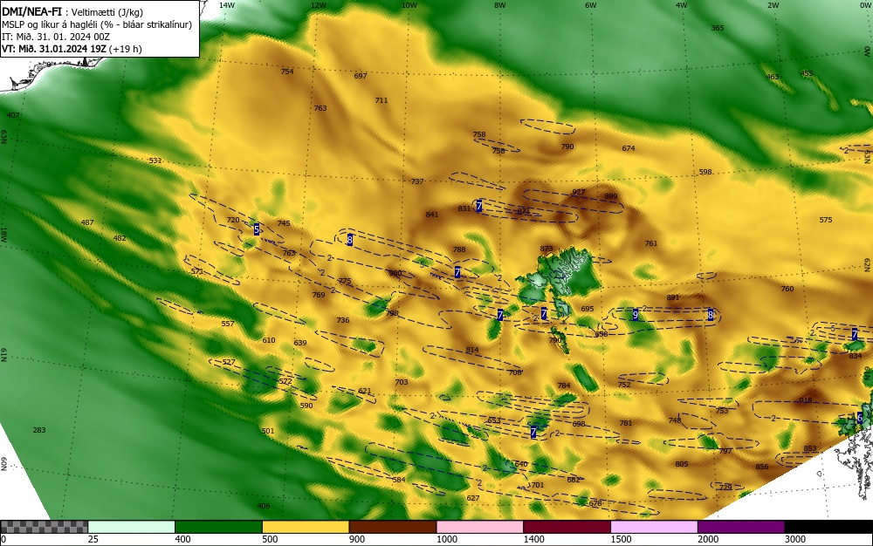873x546 pixels.
Task: Choose the pink 1000–1400 legend swatch
Action: [x=480, y=527]
